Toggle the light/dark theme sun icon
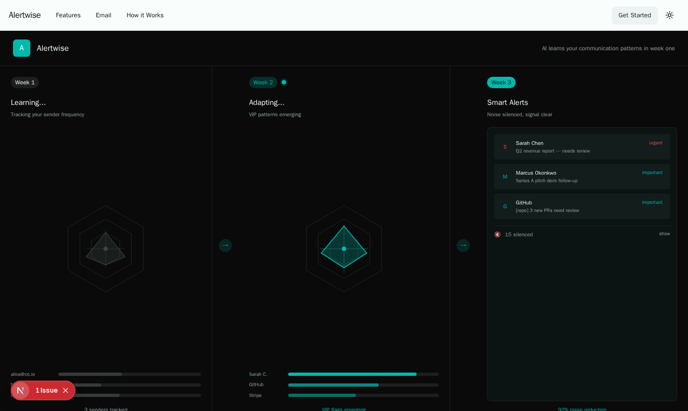Image resolution: width=688 pixels, height=411 pixels. pyautogui.click(x=670, y=15)
